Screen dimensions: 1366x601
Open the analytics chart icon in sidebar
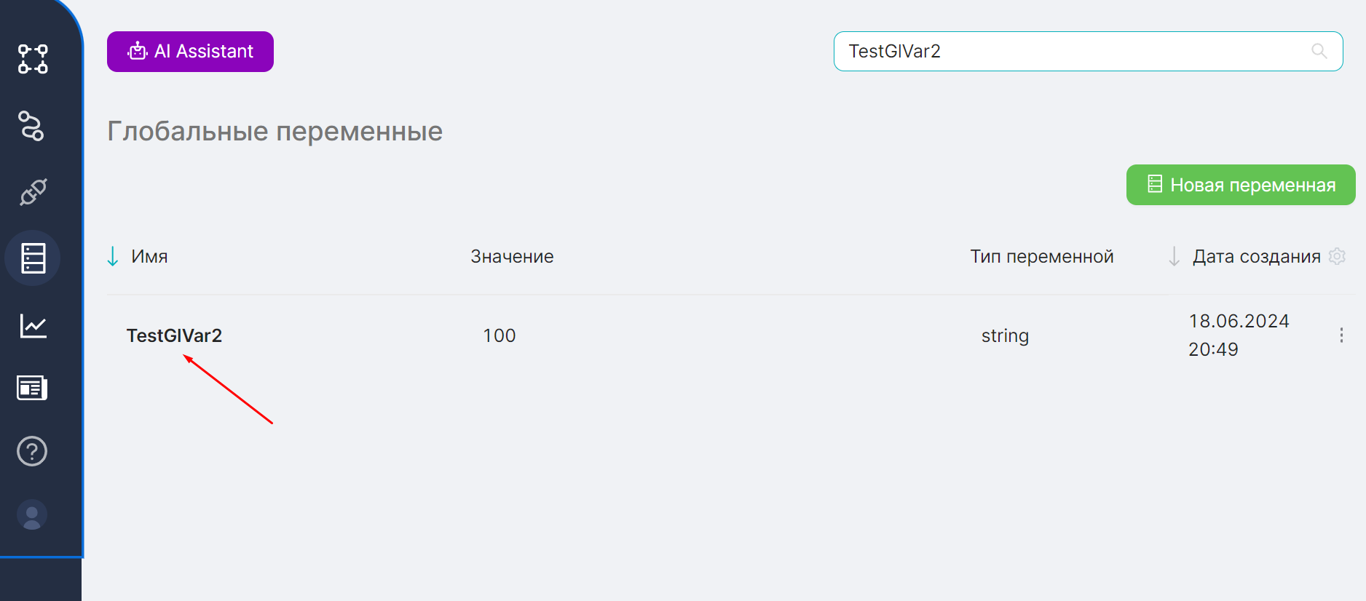coord(33,325)
